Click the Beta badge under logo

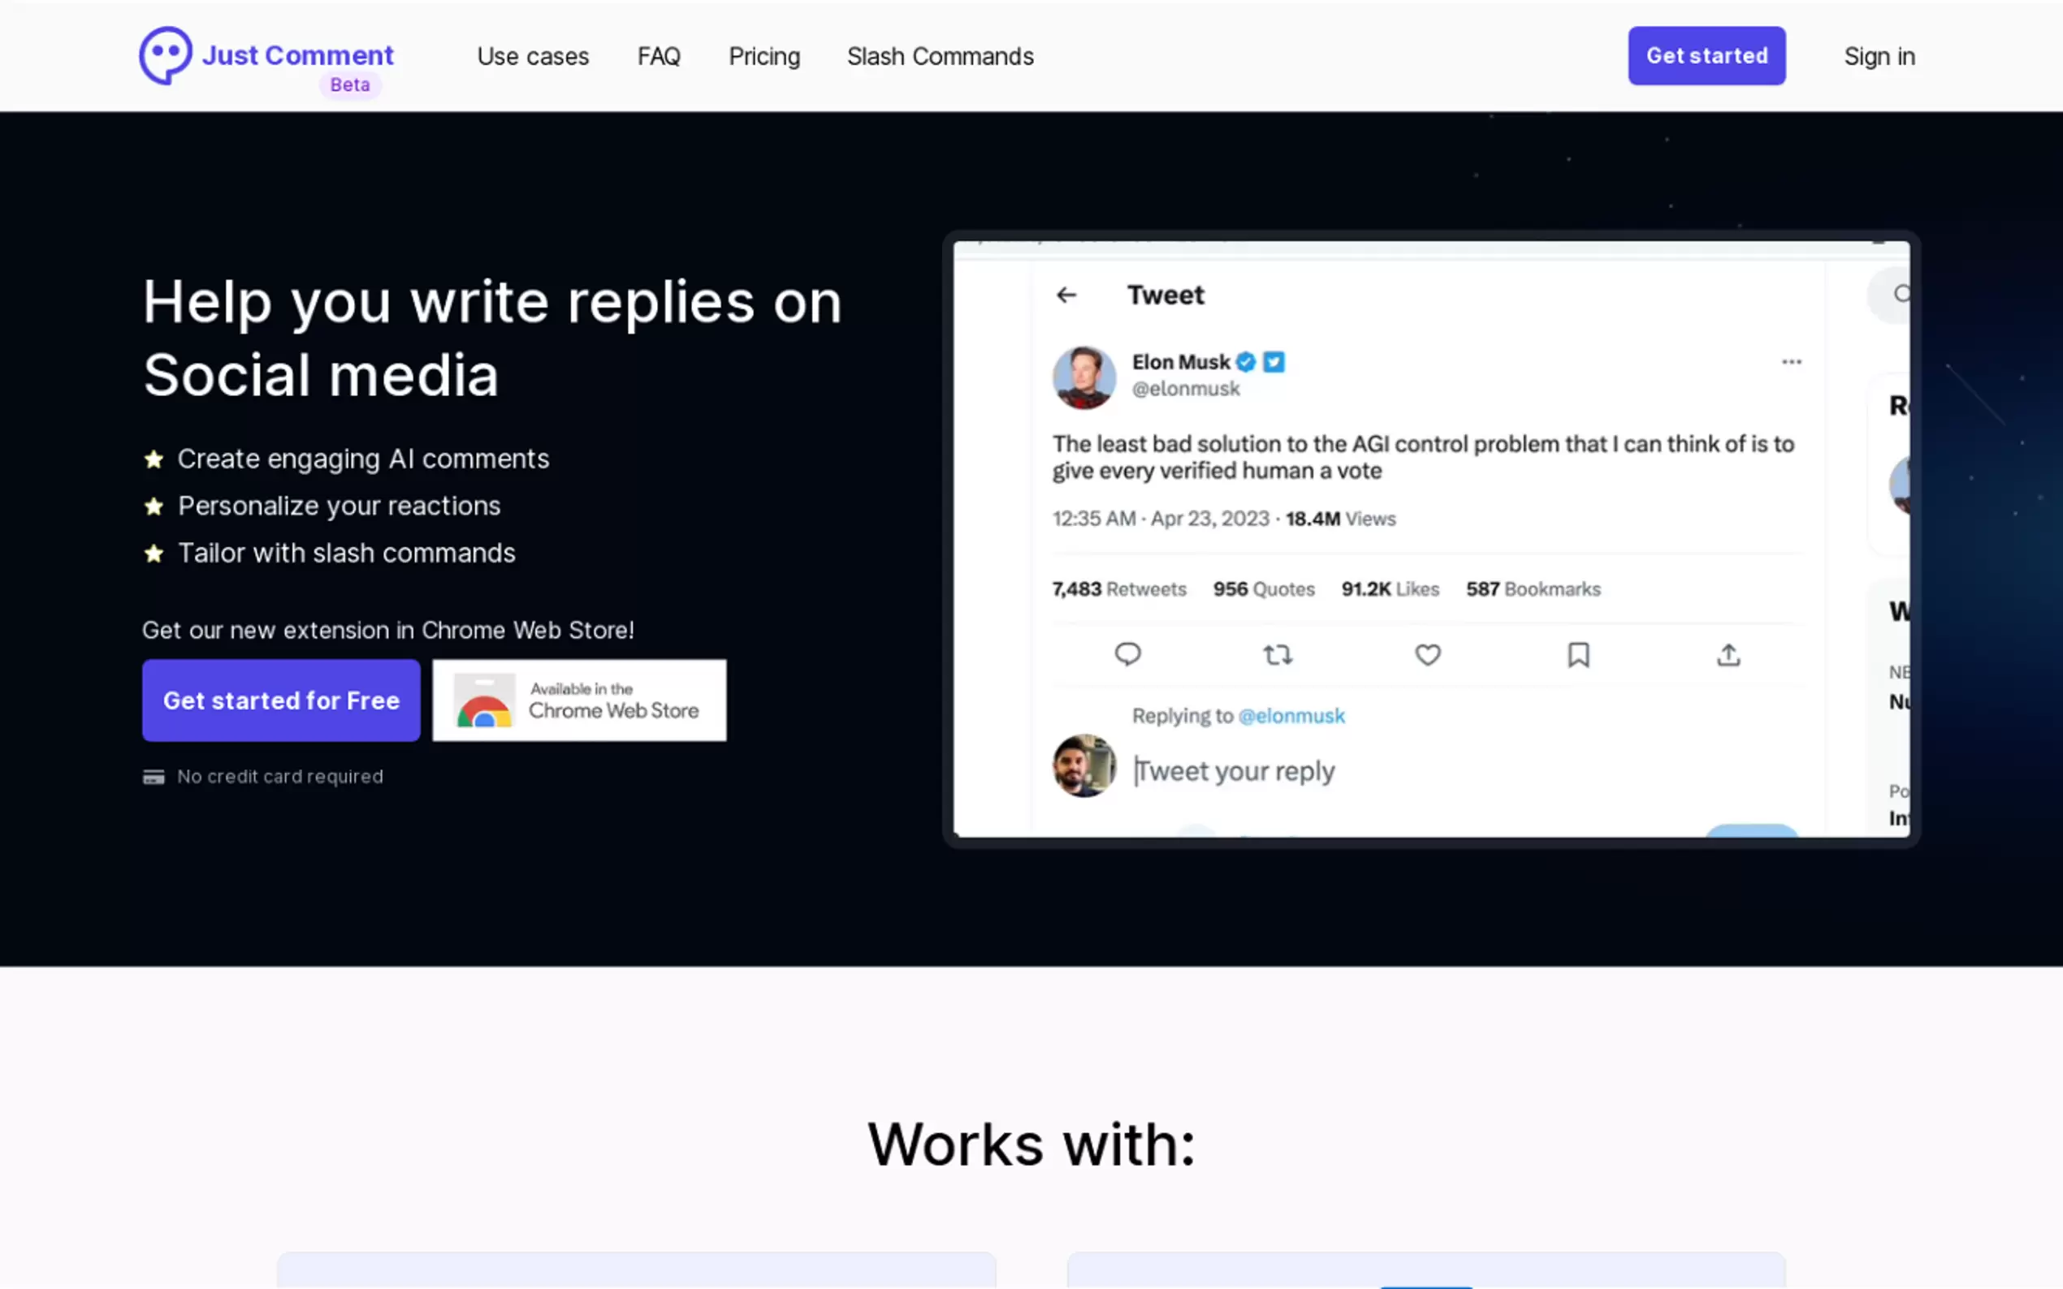click(x=350, y=85)
